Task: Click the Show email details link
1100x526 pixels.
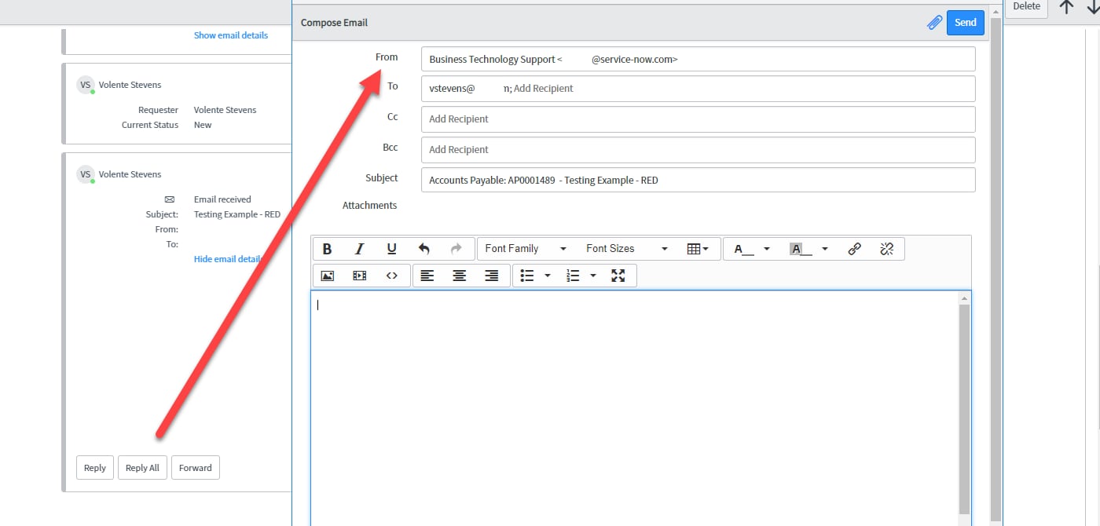Action: [x=231, y=35]
